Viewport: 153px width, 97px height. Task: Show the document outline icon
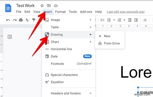point(10,37)
